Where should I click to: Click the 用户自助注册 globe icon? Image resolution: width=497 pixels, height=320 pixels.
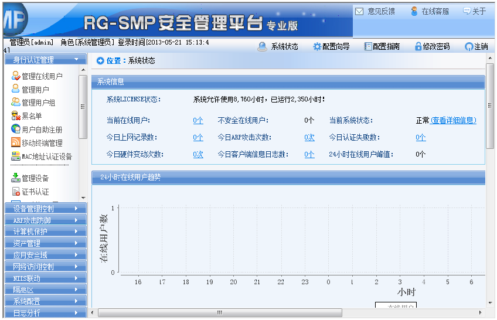[16, 128]
